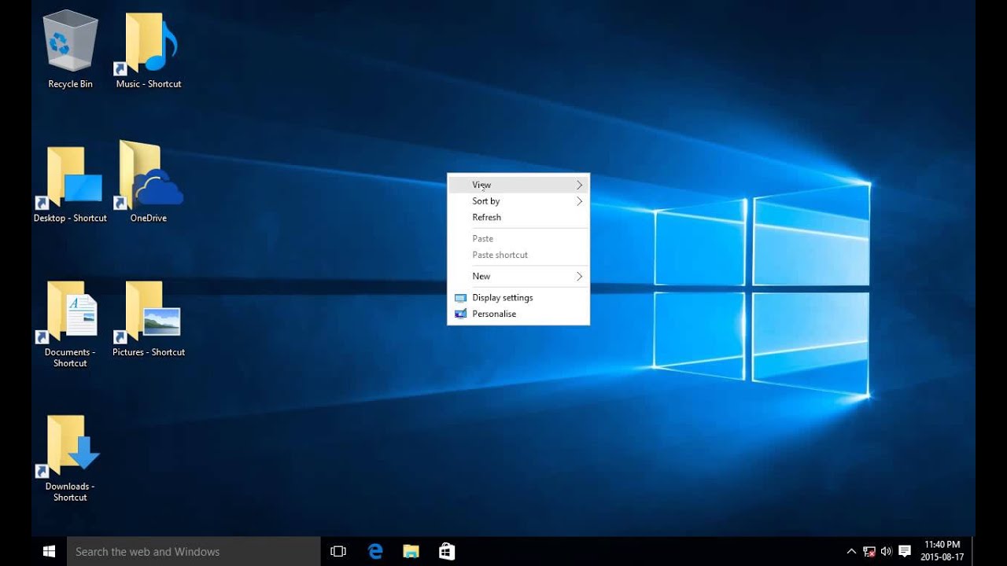Click the search the web and Windows field
The image size is (1007, 566).
(x=194, y=551)
